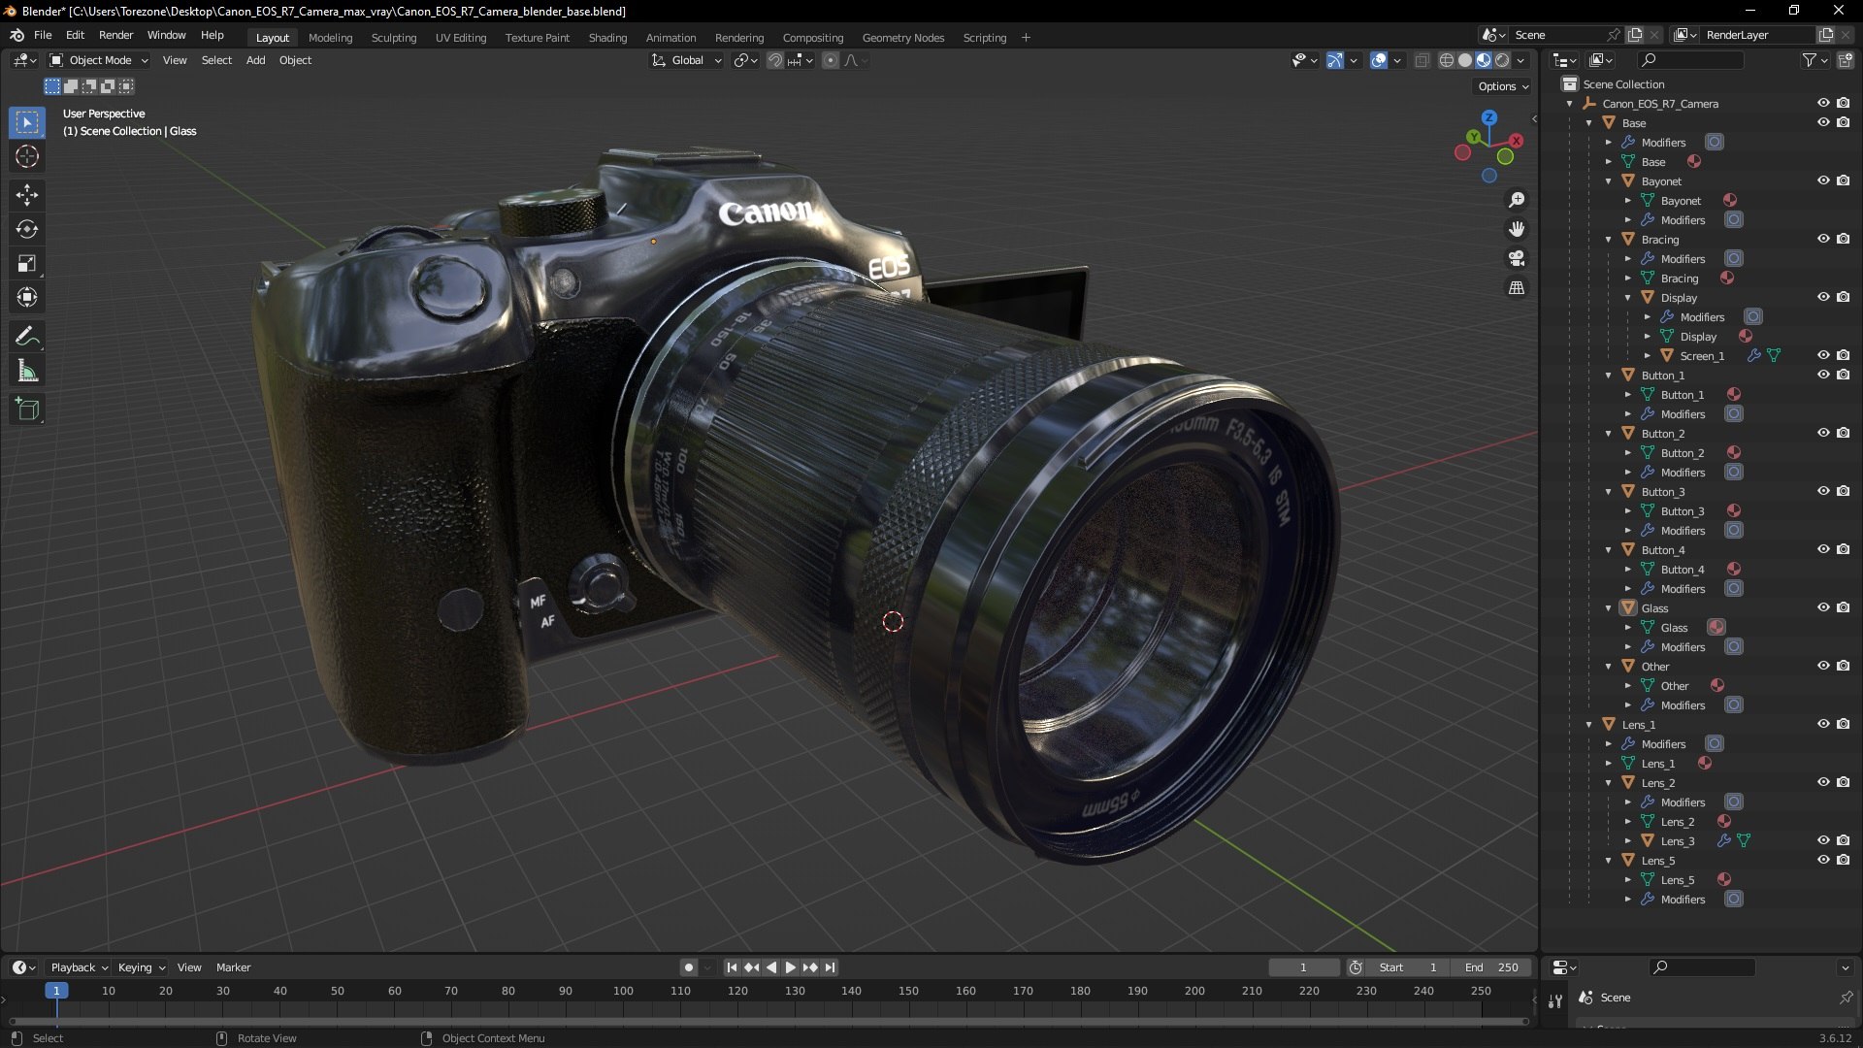
Task: Select the Scale tool
Action: point(27,263)
